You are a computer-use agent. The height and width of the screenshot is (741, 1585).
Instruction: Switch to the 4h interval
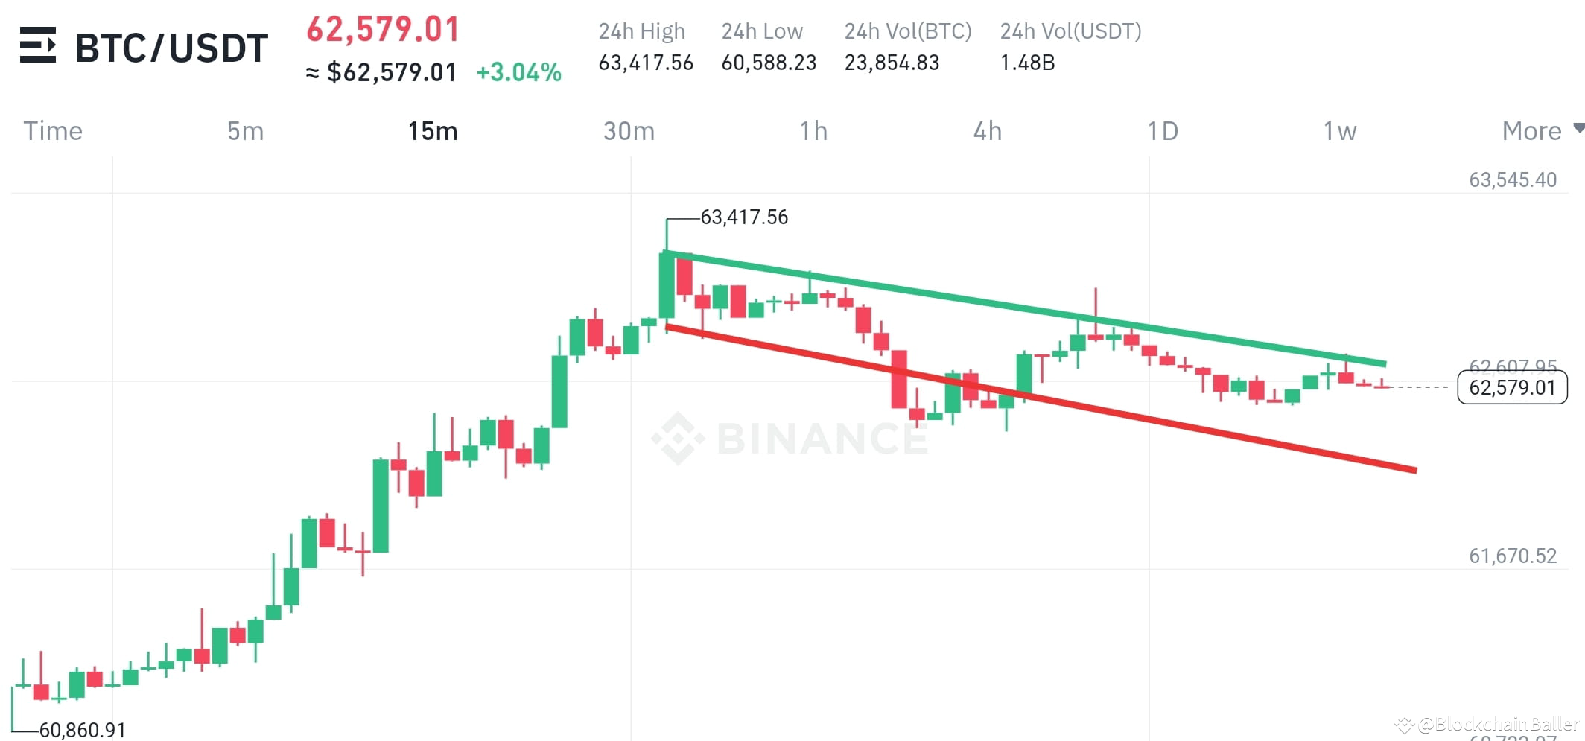pos(988,130)
